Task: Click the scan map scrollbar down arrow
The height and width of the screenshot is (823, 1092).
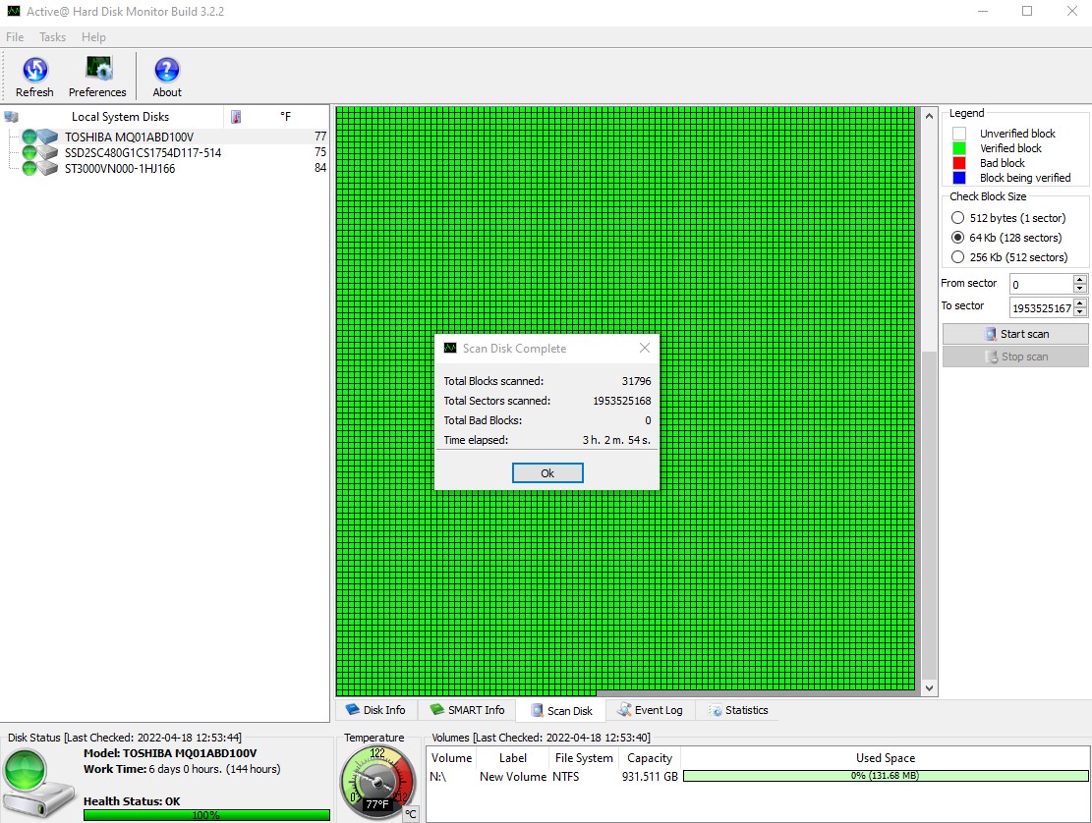Action: click(929, 689)
